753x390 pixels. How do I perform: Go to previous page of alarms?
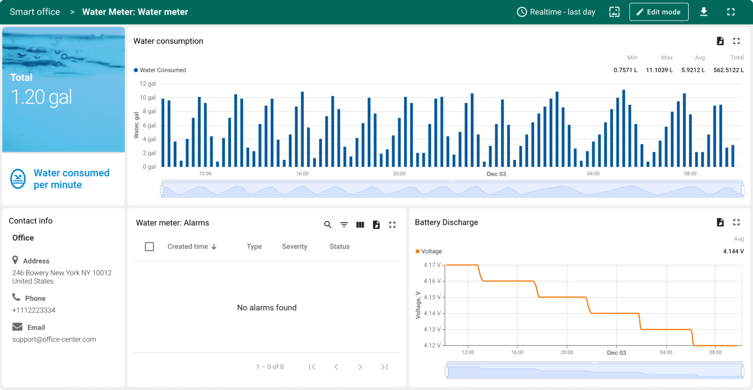336,367
